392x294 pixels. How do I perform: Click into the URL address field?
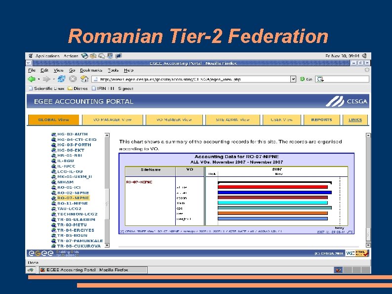click(191, 80)
